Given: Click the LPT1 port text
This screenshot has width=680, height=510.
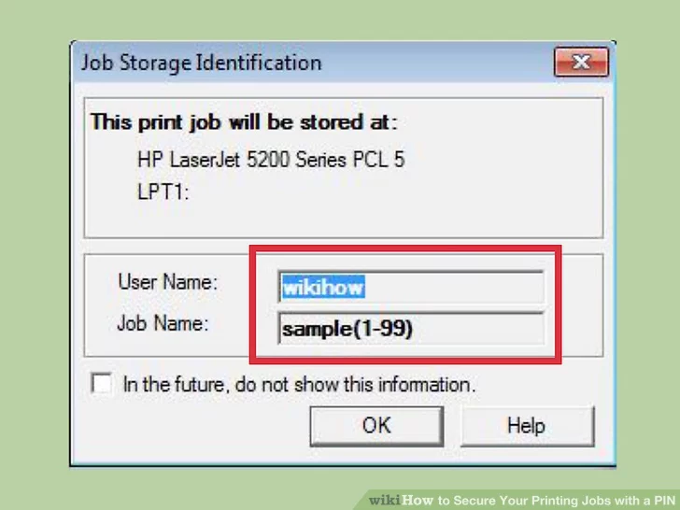Looking at the screenshot, I should [x=163, y=191].
